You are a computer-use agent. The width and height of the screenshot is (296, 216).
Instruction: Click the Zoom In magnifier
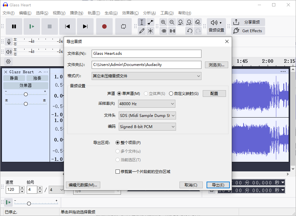tap(163, 22)
